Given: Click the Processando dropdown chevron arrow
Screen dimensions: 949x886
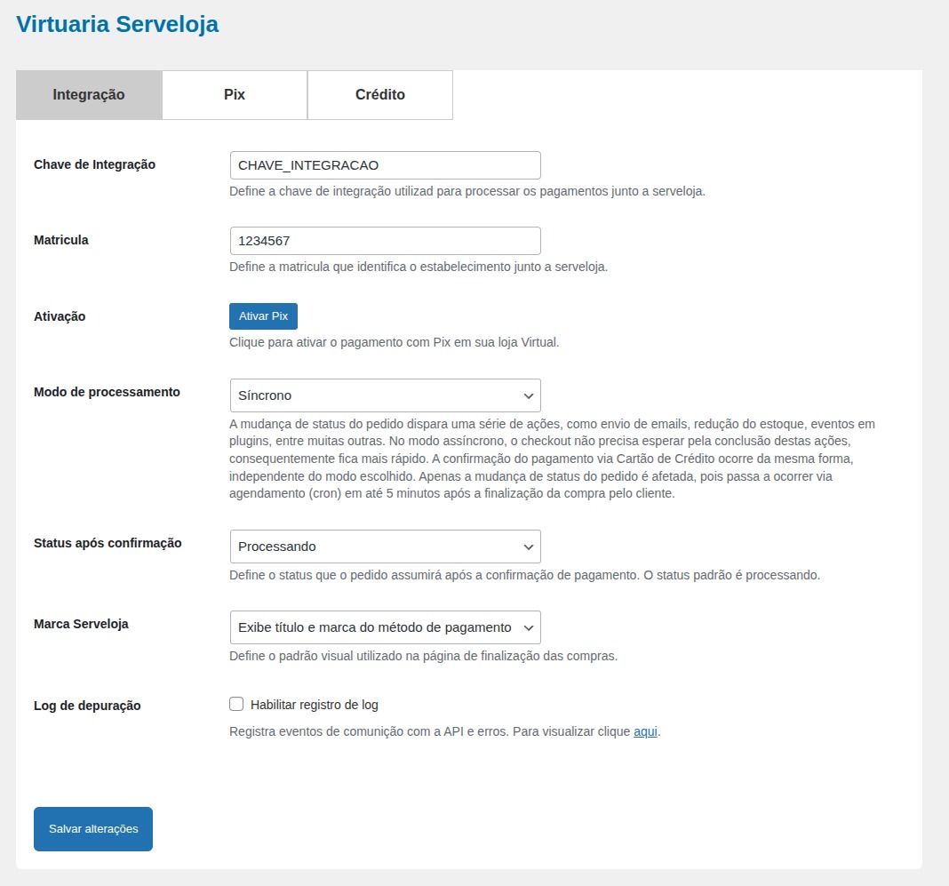Looking at the screenshot, I should [x=529, y=547].
